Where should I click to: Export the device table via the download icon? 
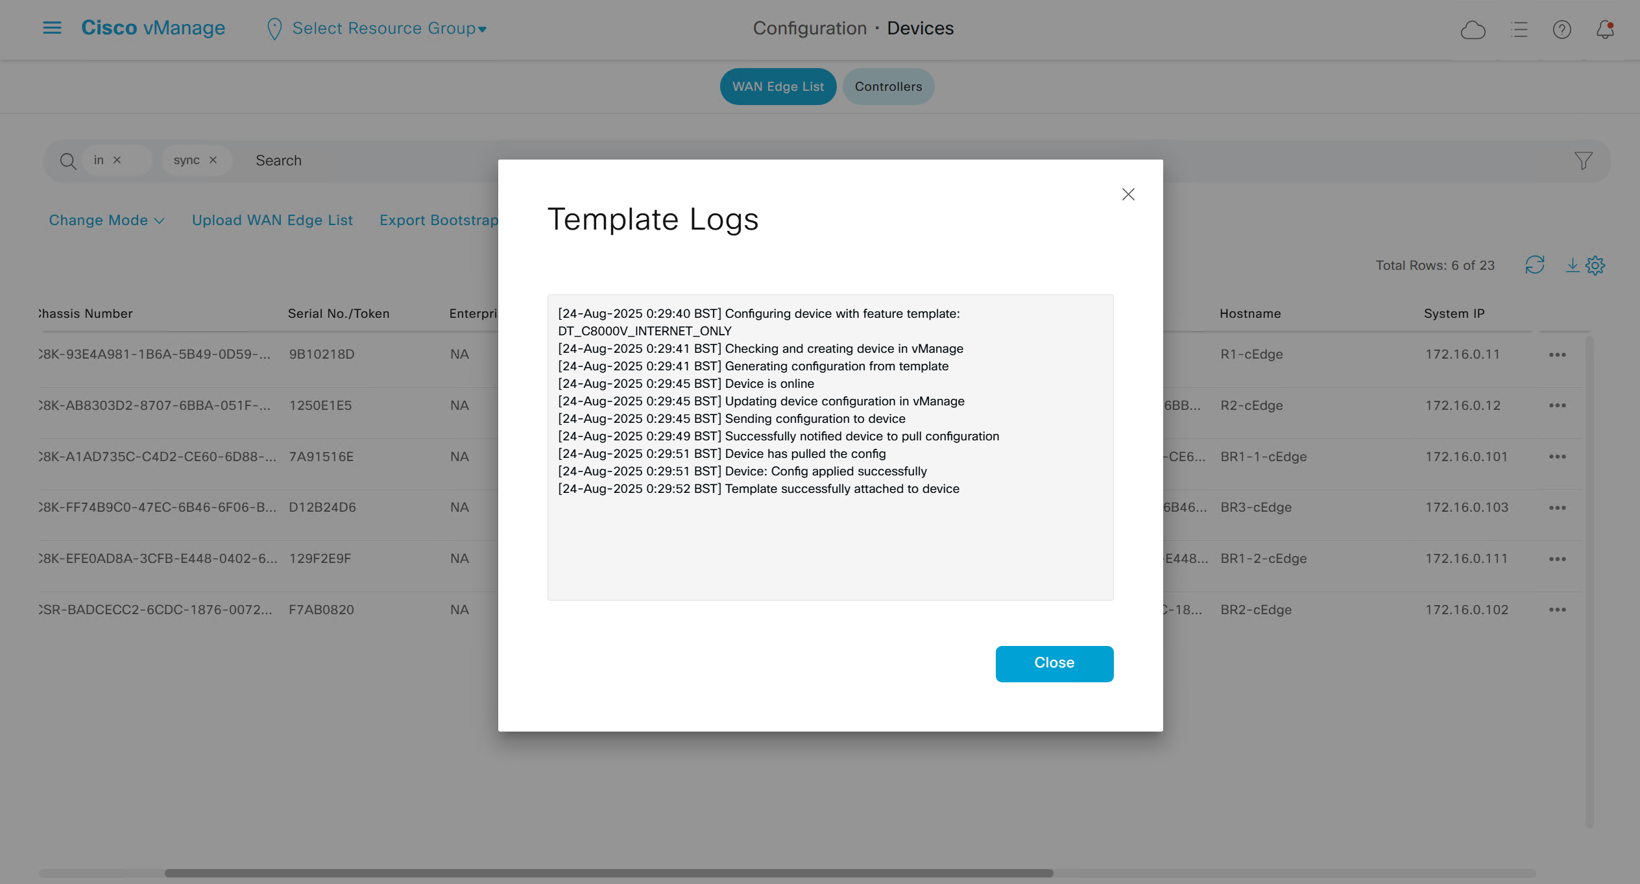pyautogui.click(x=1572, y=265)
